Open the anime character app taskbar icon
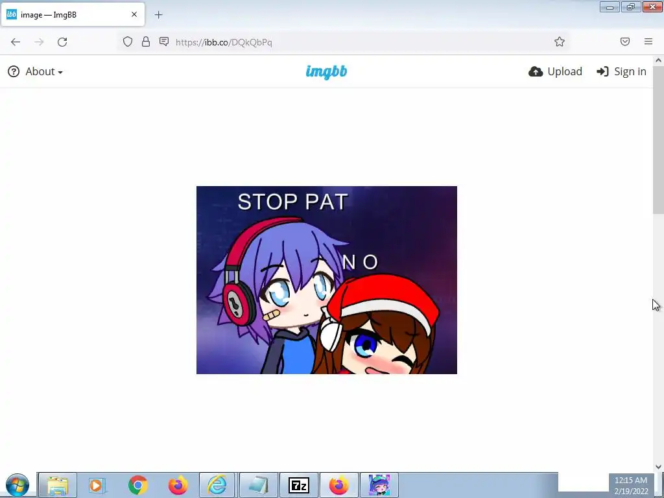Viewport: 664px width, 498px height. pyautogui.click(x=379, y=485)
